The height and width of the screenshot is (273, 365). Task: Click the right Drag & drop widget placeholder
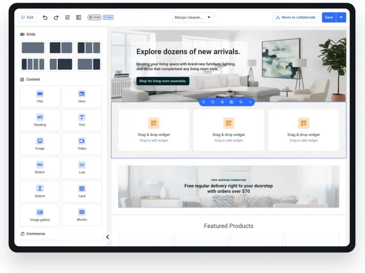(x=304, y=130)
